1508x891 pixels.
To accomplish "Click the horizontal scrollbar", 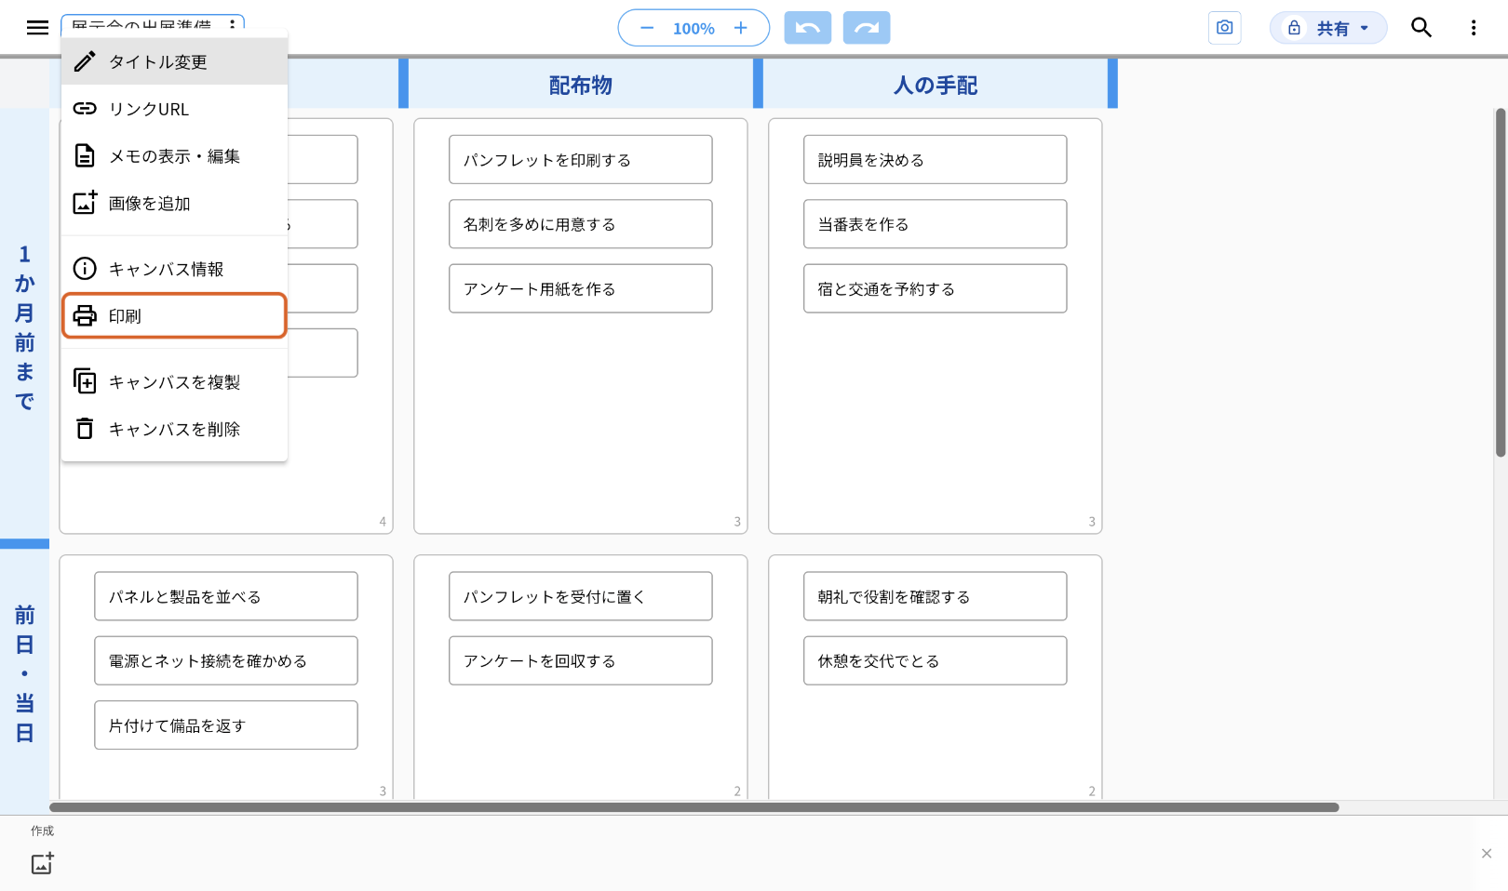I will [x=694, y=807].
